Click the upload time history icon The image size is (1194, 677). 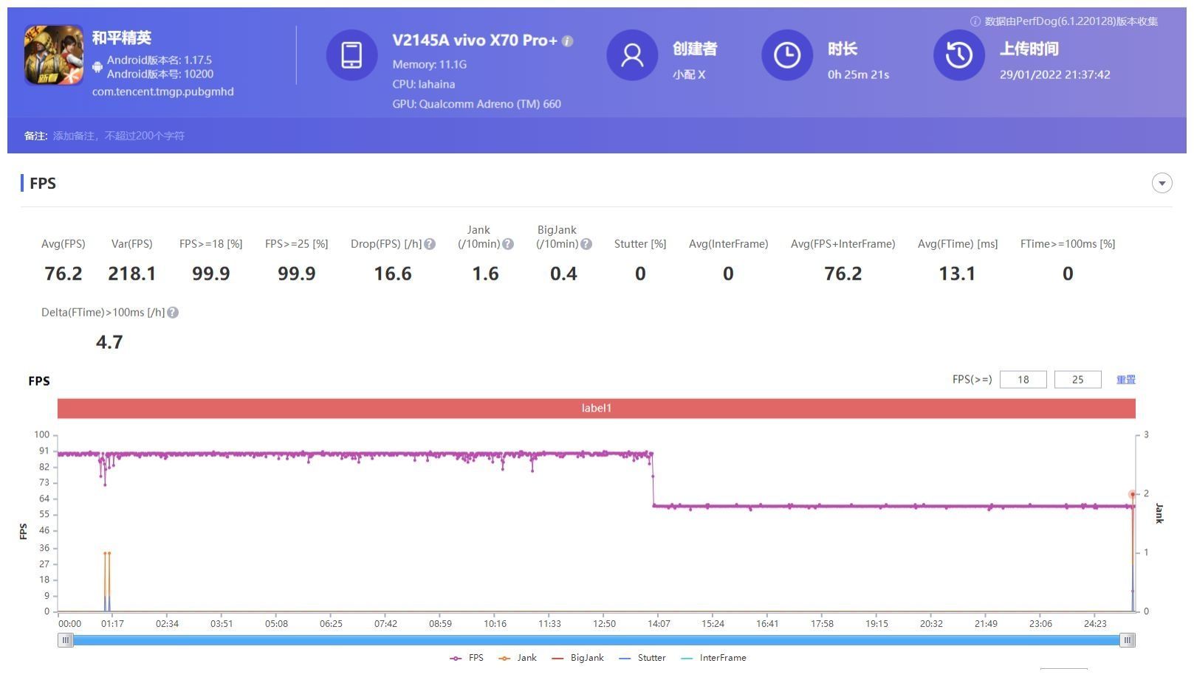point(958,55)
